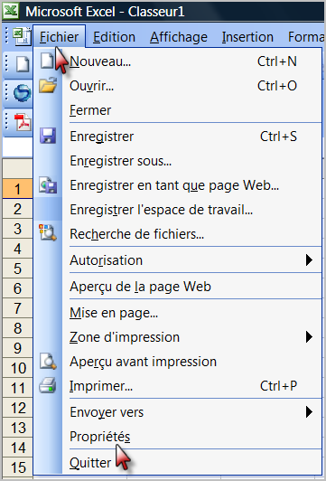Click the Recherche de fichiers icon
This screenshot has height=481, width=326.
point(47,232)
